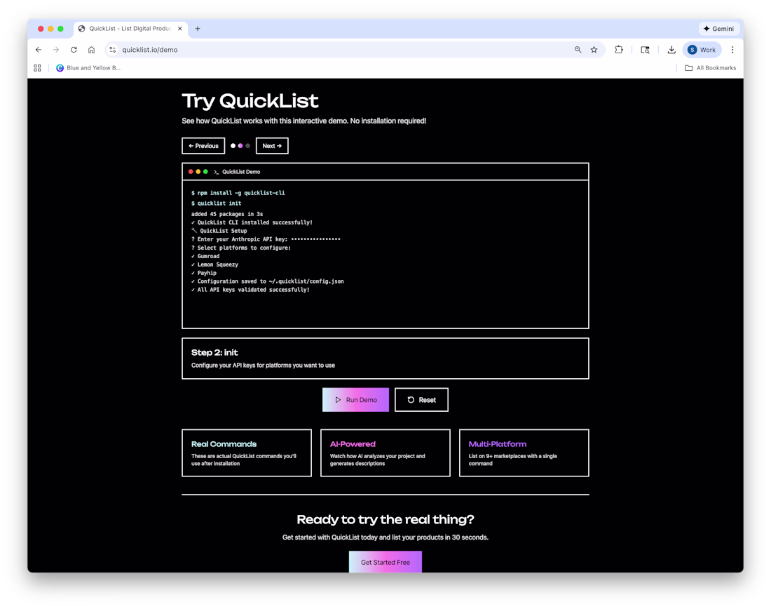
Task: Click the Next step button
Action: (272, 146)
